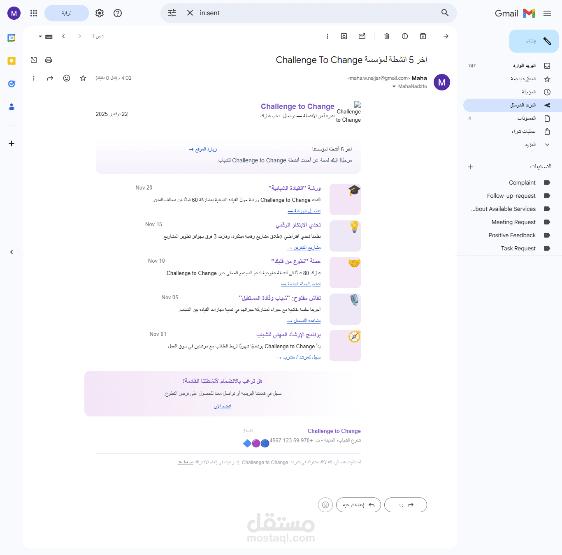Create a new label plus icon
562x555 pixels.
(471, 167)
